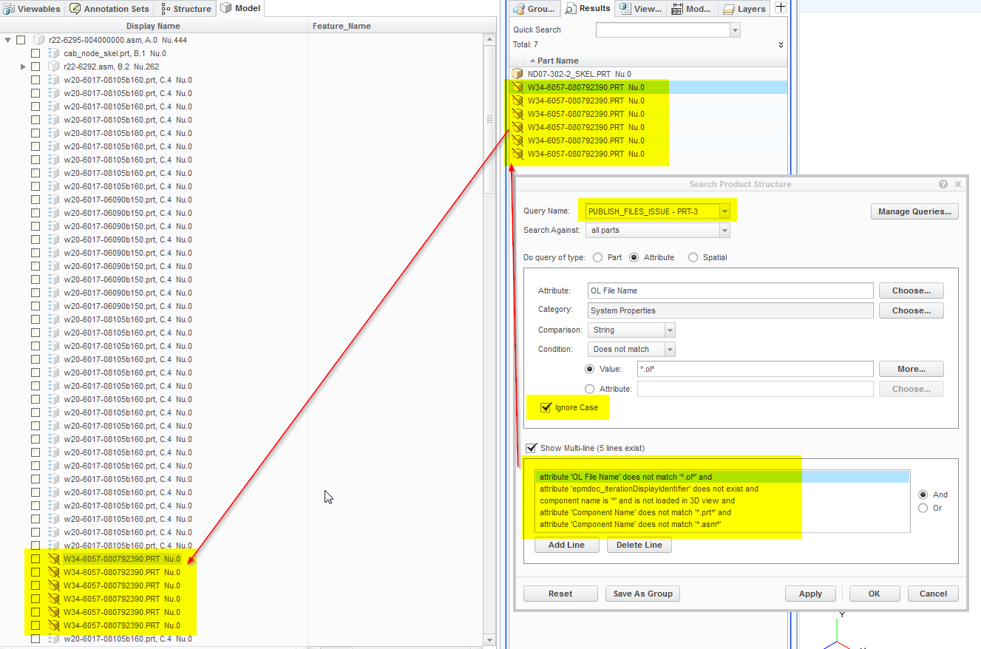Screen dimensions: 981x649
Task: Click the highlighted W34-6057 part icon in Results
Action: [517, 87]
